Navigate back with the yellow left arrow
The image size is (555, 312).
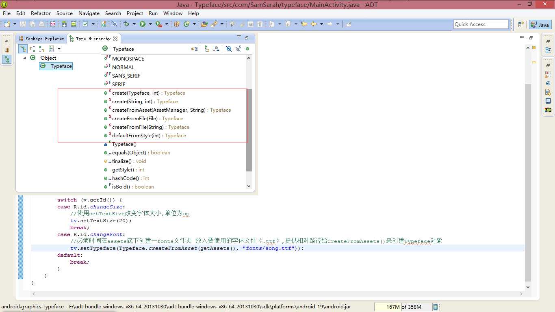tap(314, 24)
